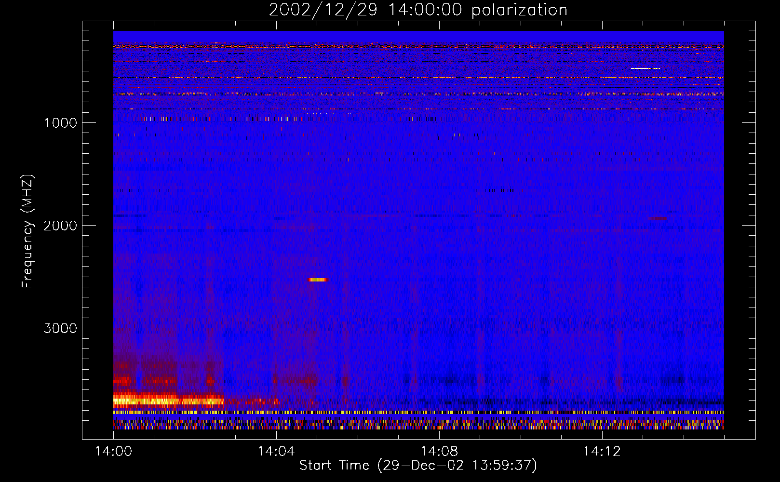Click the 2000 frequency tick label
Screen dimensions: 780x482
tap(60, 226)
